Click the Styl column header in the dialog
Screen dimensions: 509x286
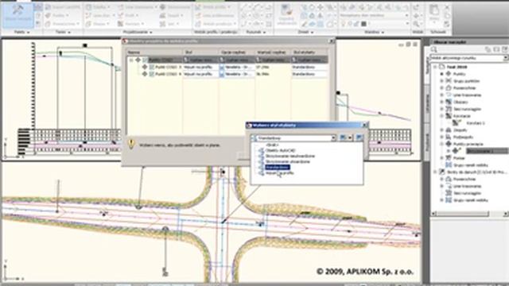pyautogui.click(x=201, y=52)
